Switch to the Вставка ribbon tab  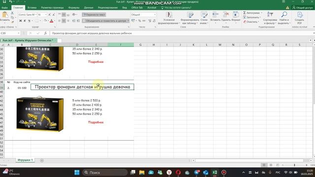pyautogui.click(x=32, y=8)
